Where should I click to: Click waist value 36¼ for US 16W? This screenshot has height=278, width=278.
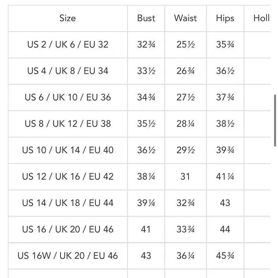click(185, 256)
